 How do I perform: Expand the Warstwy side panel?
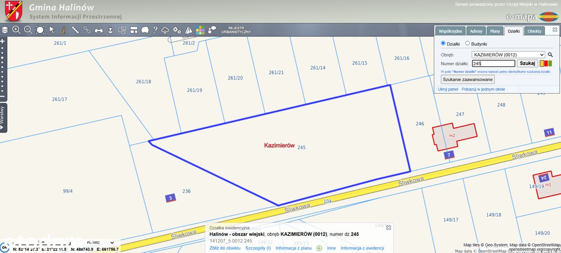coord(3,118)
